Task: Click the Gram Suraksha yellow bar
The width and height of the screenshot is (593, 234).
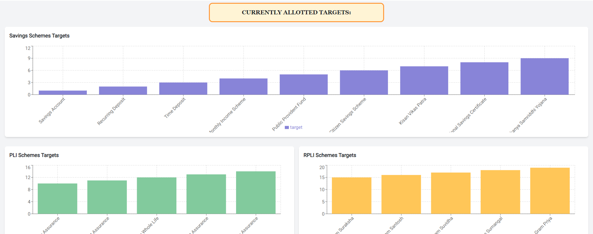Action: pyautogui.click(x=352, y=196)
